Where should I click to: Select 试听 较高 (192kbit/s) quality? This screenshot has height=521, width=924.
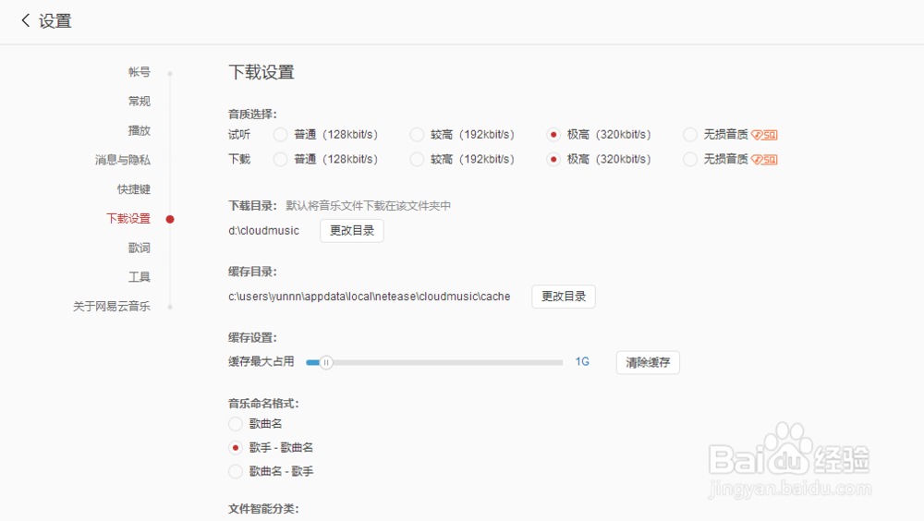[417, 135]
